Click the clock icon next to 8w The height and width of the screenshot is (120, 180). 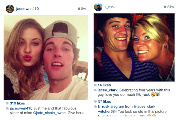79,9
